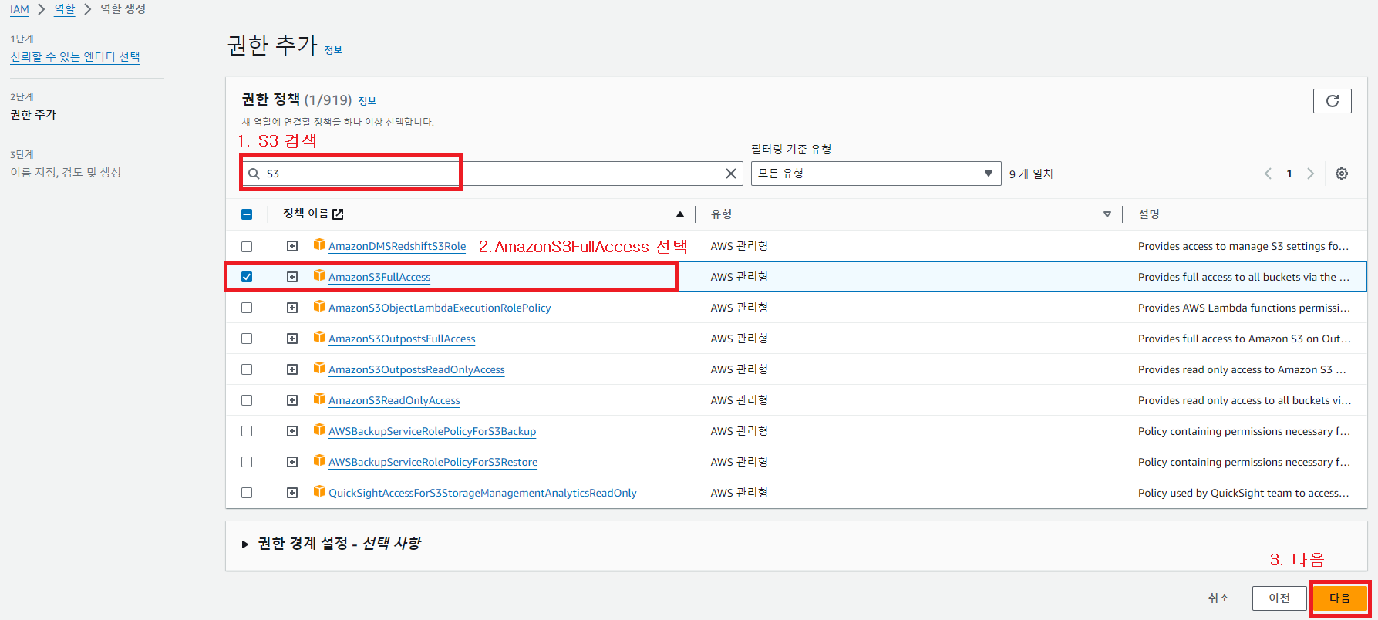Click the policy cube icon for AmazonS3ReadOnlyAccess
Image resolution: width=1378 pixels, height=620 pixels.
coord(319,399)
